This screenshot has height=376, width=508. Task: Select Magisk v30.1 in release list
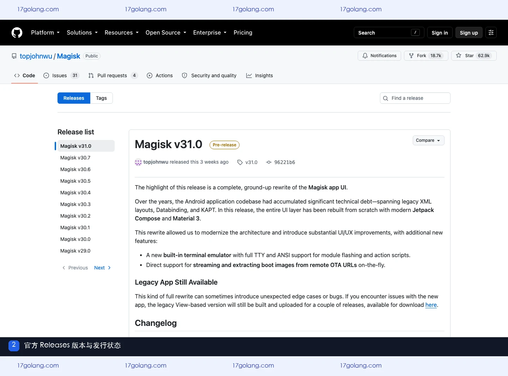tap(86, 228)
